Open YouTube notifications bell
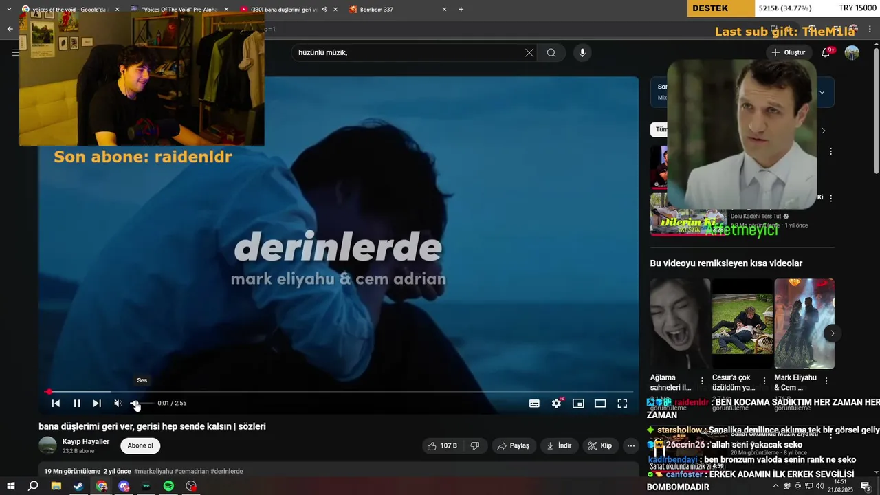Image resolution: width=880 pixels, height=495 pixels. (x=826, y=52)
